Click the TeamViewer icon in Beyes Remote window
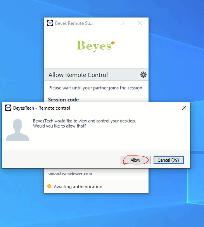This screenshot has width=204, height=227. [50, 23]
